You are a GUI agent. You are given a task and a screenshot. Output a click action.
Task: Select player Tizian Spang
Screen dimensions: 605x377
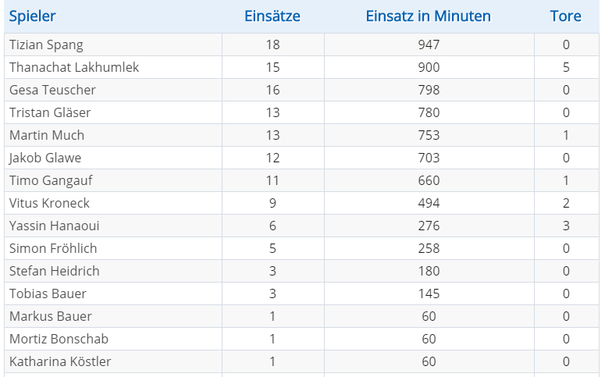pos(46,44)
